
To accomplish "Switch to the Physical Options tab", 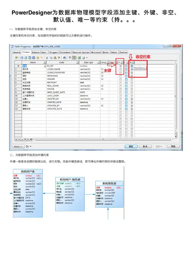I will 81,52.
